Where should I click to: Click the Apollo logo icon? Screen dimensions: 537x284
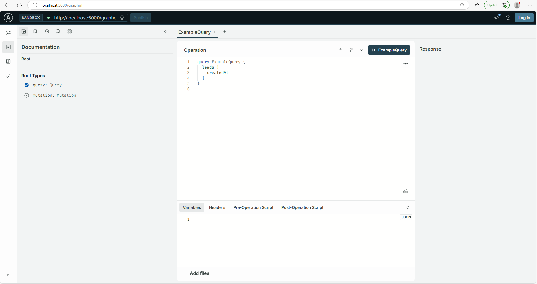(8, 18)
